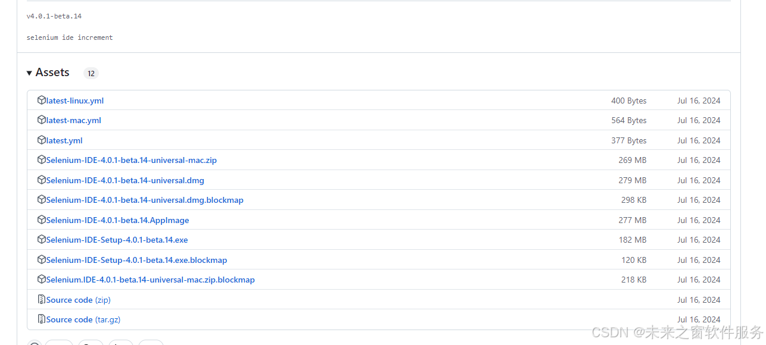Download latest-mac.yml file

74,120
